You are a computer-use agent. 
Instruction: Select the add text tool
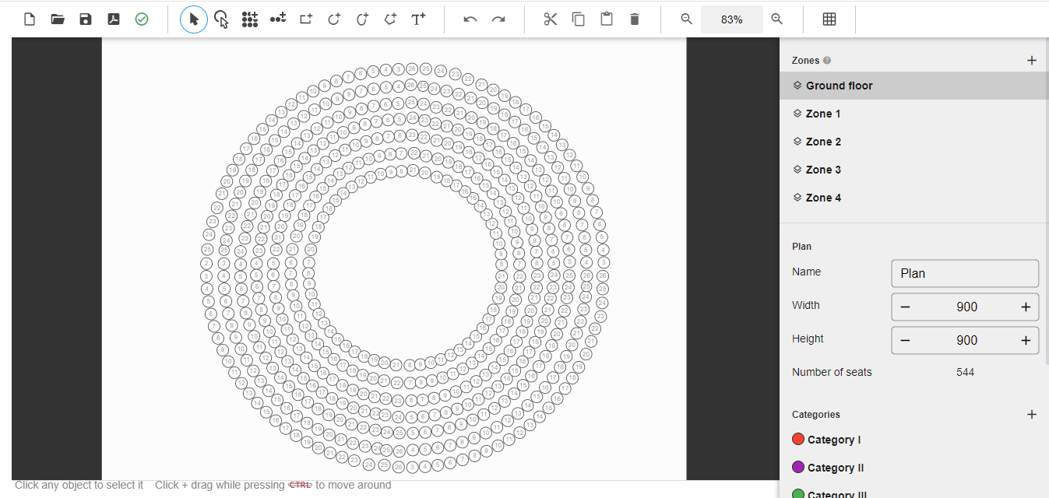(418, 19)
